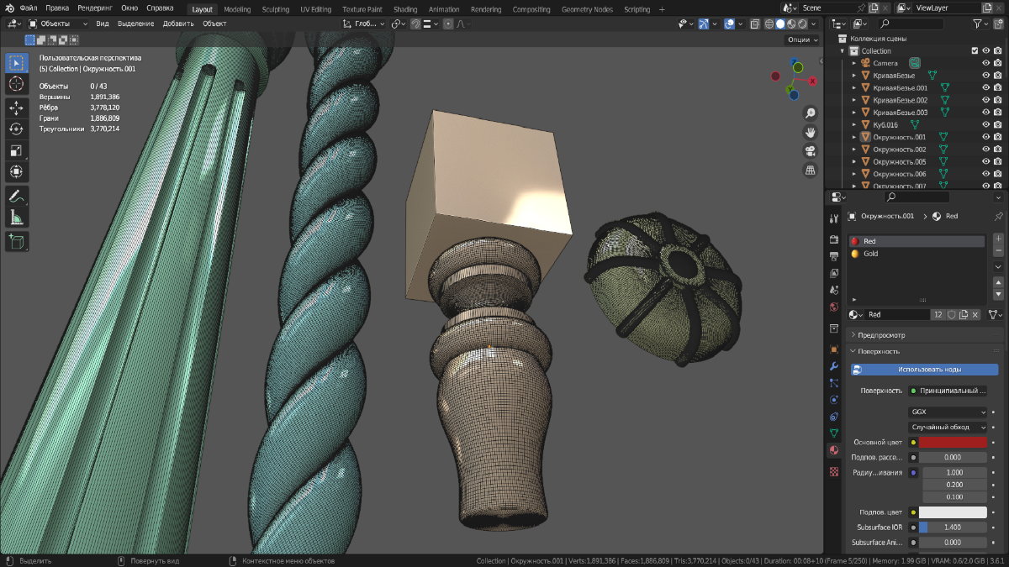Toggle snapping magnet in the header
This screenshot has width=1009, height=567.
[x=416, y=24]
